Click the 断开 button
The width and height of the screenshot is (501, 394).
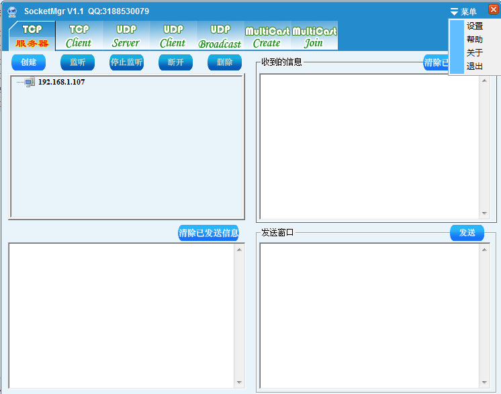click(x=175, y=62)
